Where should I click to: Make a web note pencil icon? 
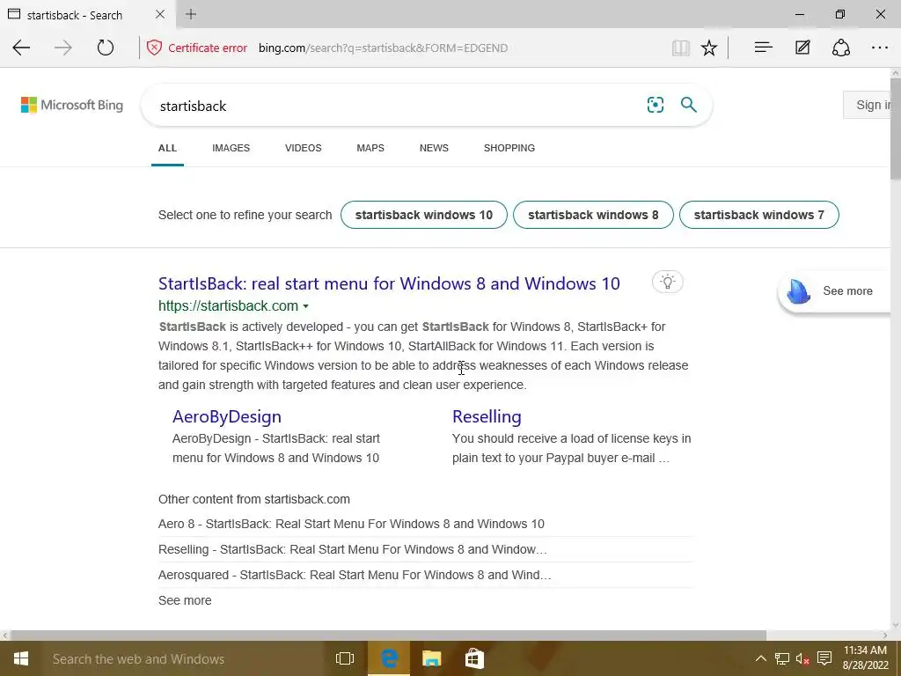pyautogui.click(x=802, y=48)
